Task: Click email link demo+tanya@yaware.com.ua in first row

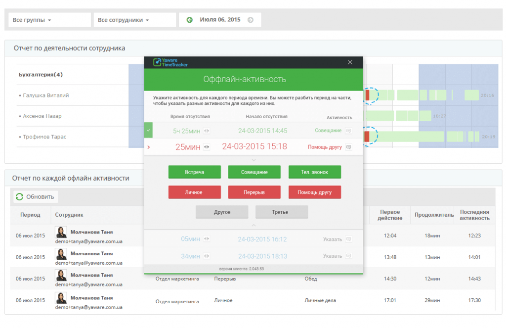Action: click(x=89, y=241)
